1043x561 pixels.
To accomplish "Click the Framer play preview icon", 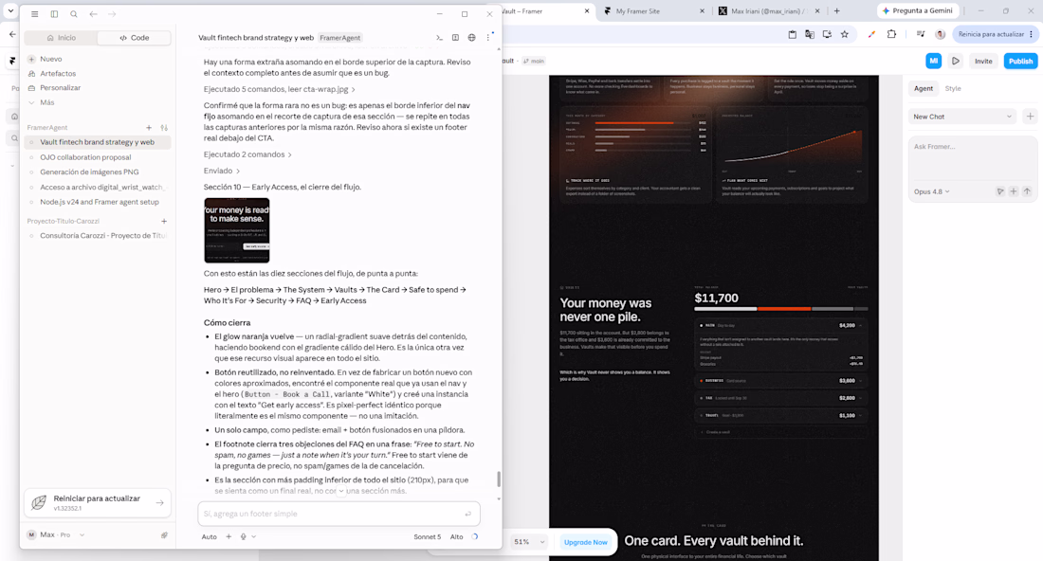I will (x=956, y=62).
